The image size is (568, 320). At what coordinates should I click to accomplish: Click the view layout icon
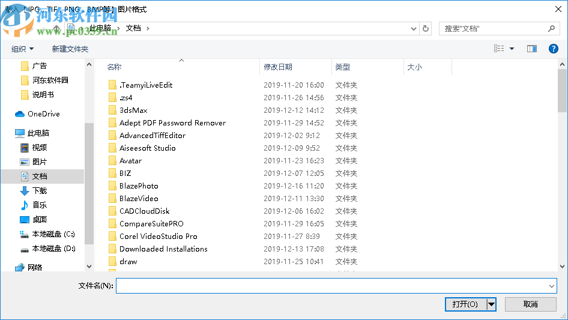499,49
